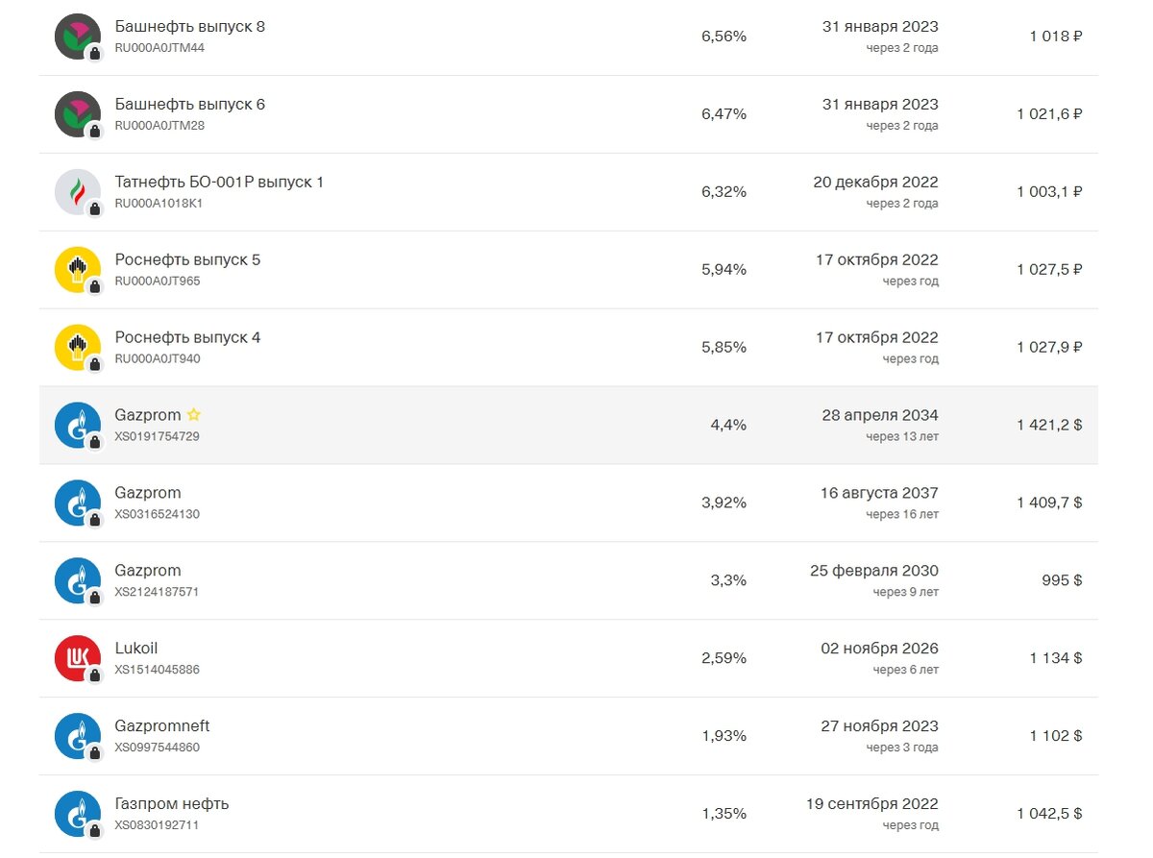Open the Татнефть БО-001Р выпуск 1 bond

tap(569, 192)
